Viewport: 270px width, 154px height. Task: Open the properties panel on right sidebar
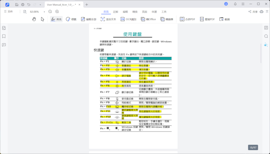pyautogui.click(x=266, y=28)
